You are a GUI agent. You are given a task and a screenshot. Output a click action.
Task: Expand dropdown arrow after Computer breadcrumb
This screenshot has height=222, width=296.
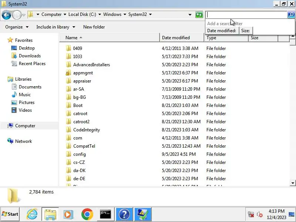(65, 14)
